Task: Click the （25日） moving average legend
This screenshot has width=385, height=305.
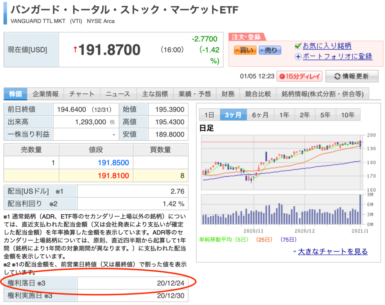Action: 264,240
